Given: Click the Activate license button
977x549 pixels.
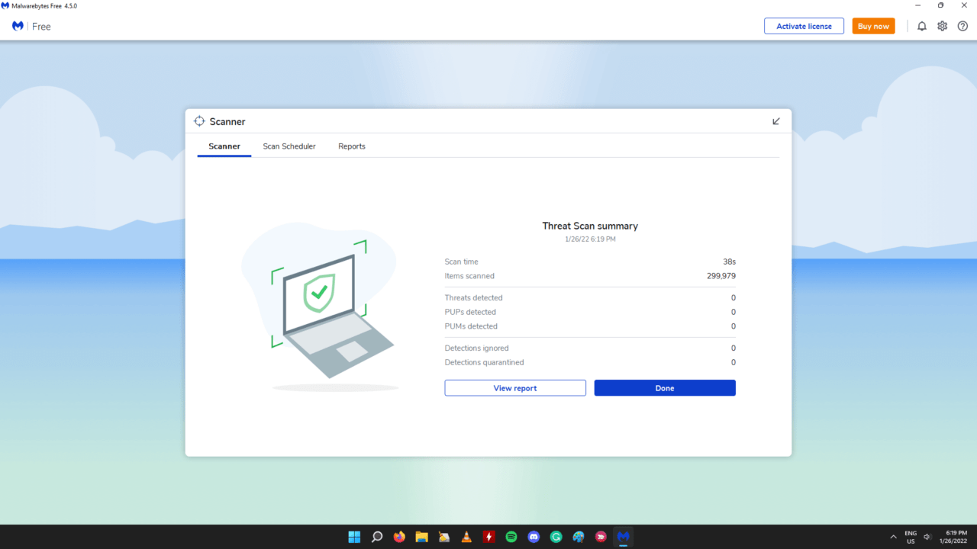Looking at the screenshot, I should point(804,26).
